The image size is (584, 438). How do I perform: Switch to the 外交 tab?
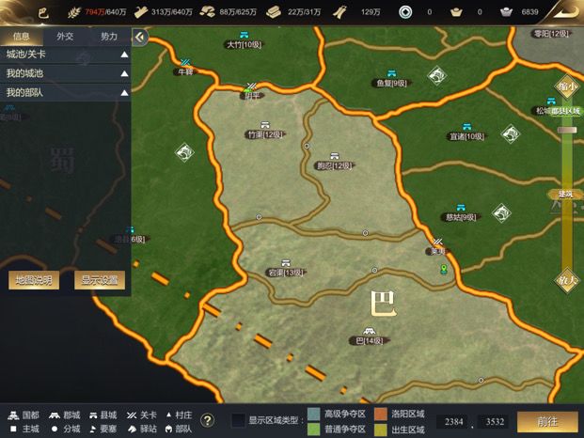[x=65, y=36]
